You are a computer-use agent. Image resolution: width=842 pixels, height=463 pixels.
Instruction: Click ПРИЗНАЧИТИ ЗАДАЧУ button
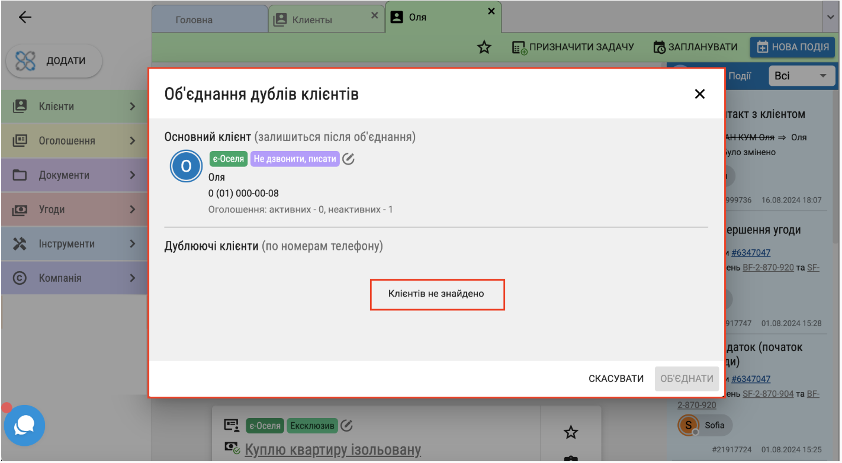coord(573,47)
